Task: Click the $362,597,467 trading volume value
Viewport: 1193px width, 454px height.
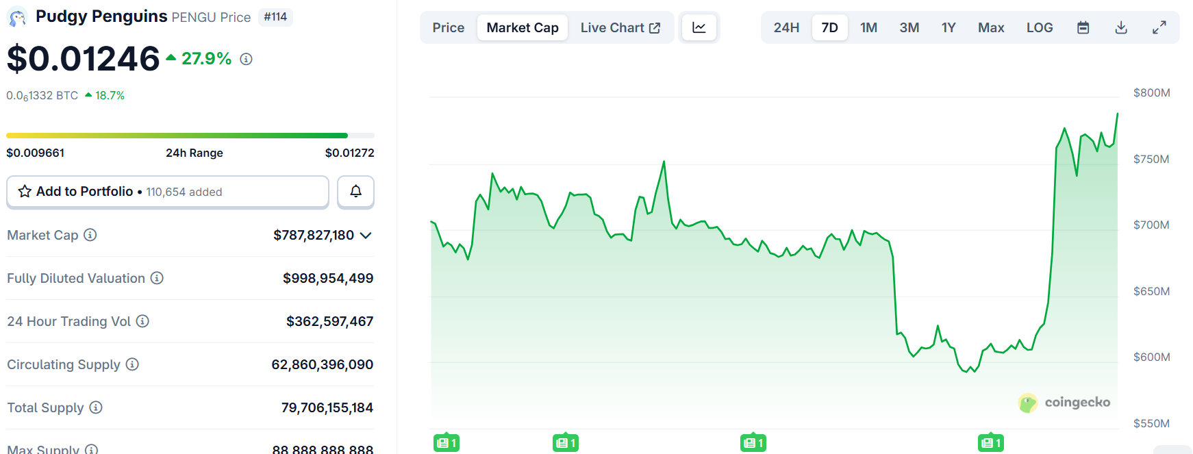Action: coord(329,321)
